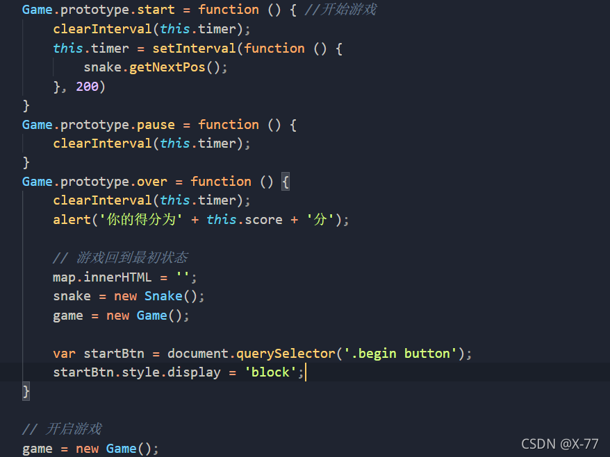This screenshot has width=610, height=457.
Task: Click "map.innerHTML = '';" line
Action: click(x=125, y=277)
